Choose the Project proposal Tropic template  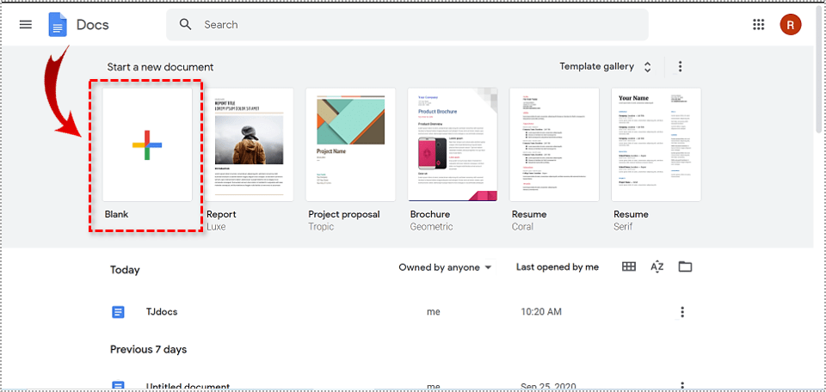point(350,144)
